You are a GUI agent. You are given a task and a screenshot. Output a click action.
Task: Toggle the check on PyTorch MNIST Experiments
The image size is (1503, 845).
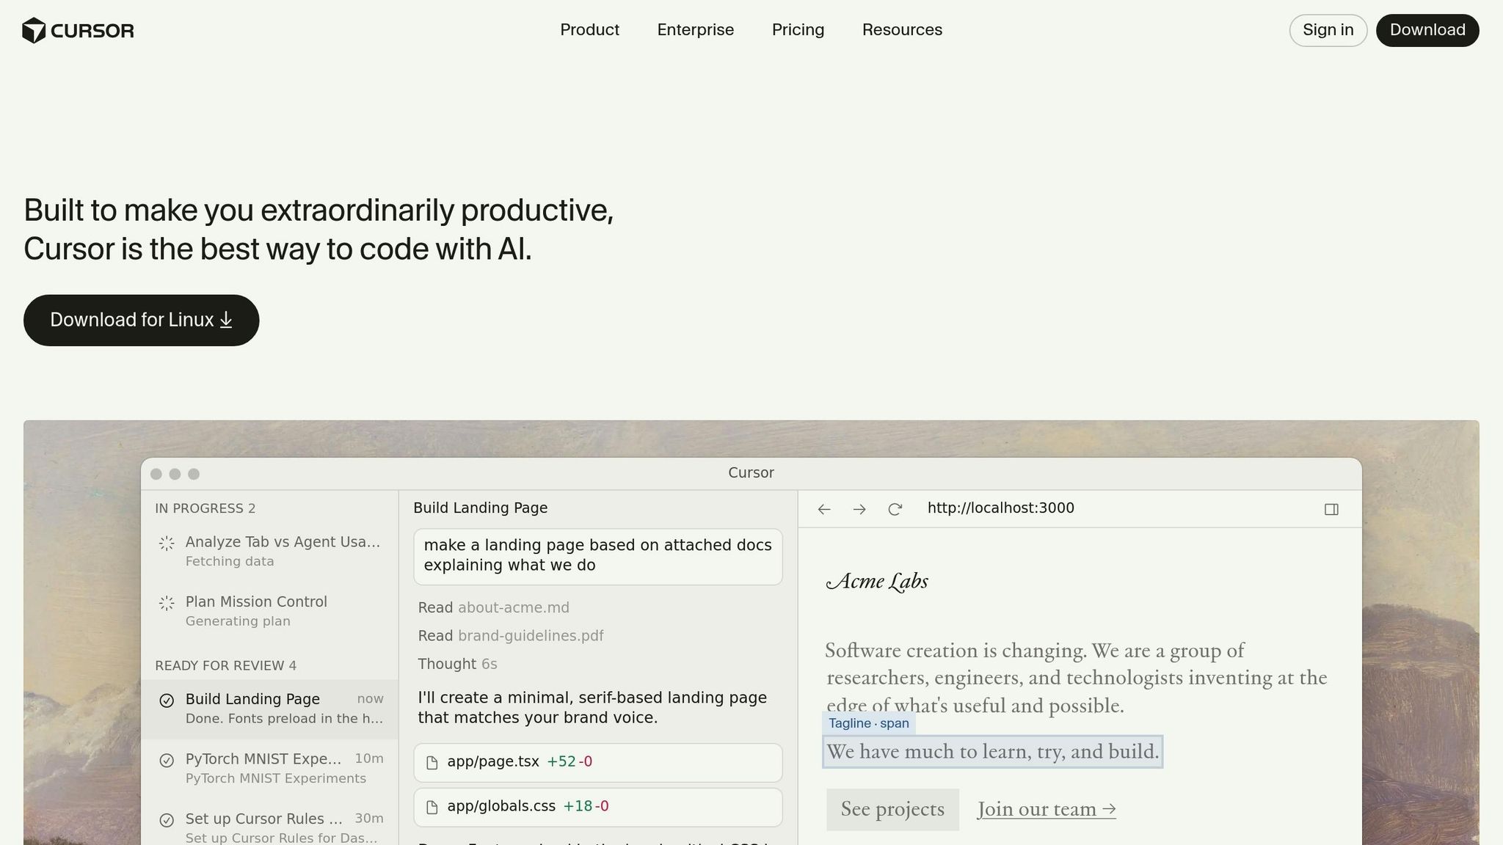pyautogui.click(x=167, y=760)
